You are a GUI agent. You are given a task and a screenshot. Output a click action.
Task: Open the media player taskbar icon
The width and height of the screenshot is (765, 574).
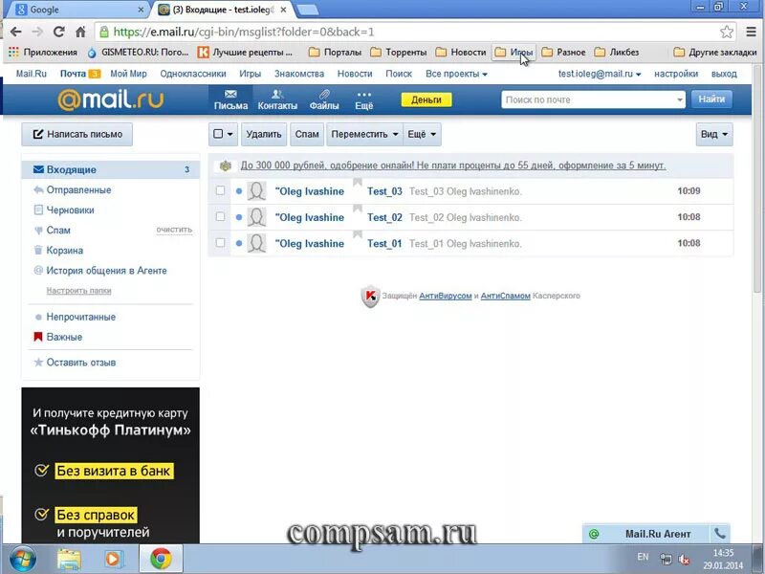(x=113, y=559)
